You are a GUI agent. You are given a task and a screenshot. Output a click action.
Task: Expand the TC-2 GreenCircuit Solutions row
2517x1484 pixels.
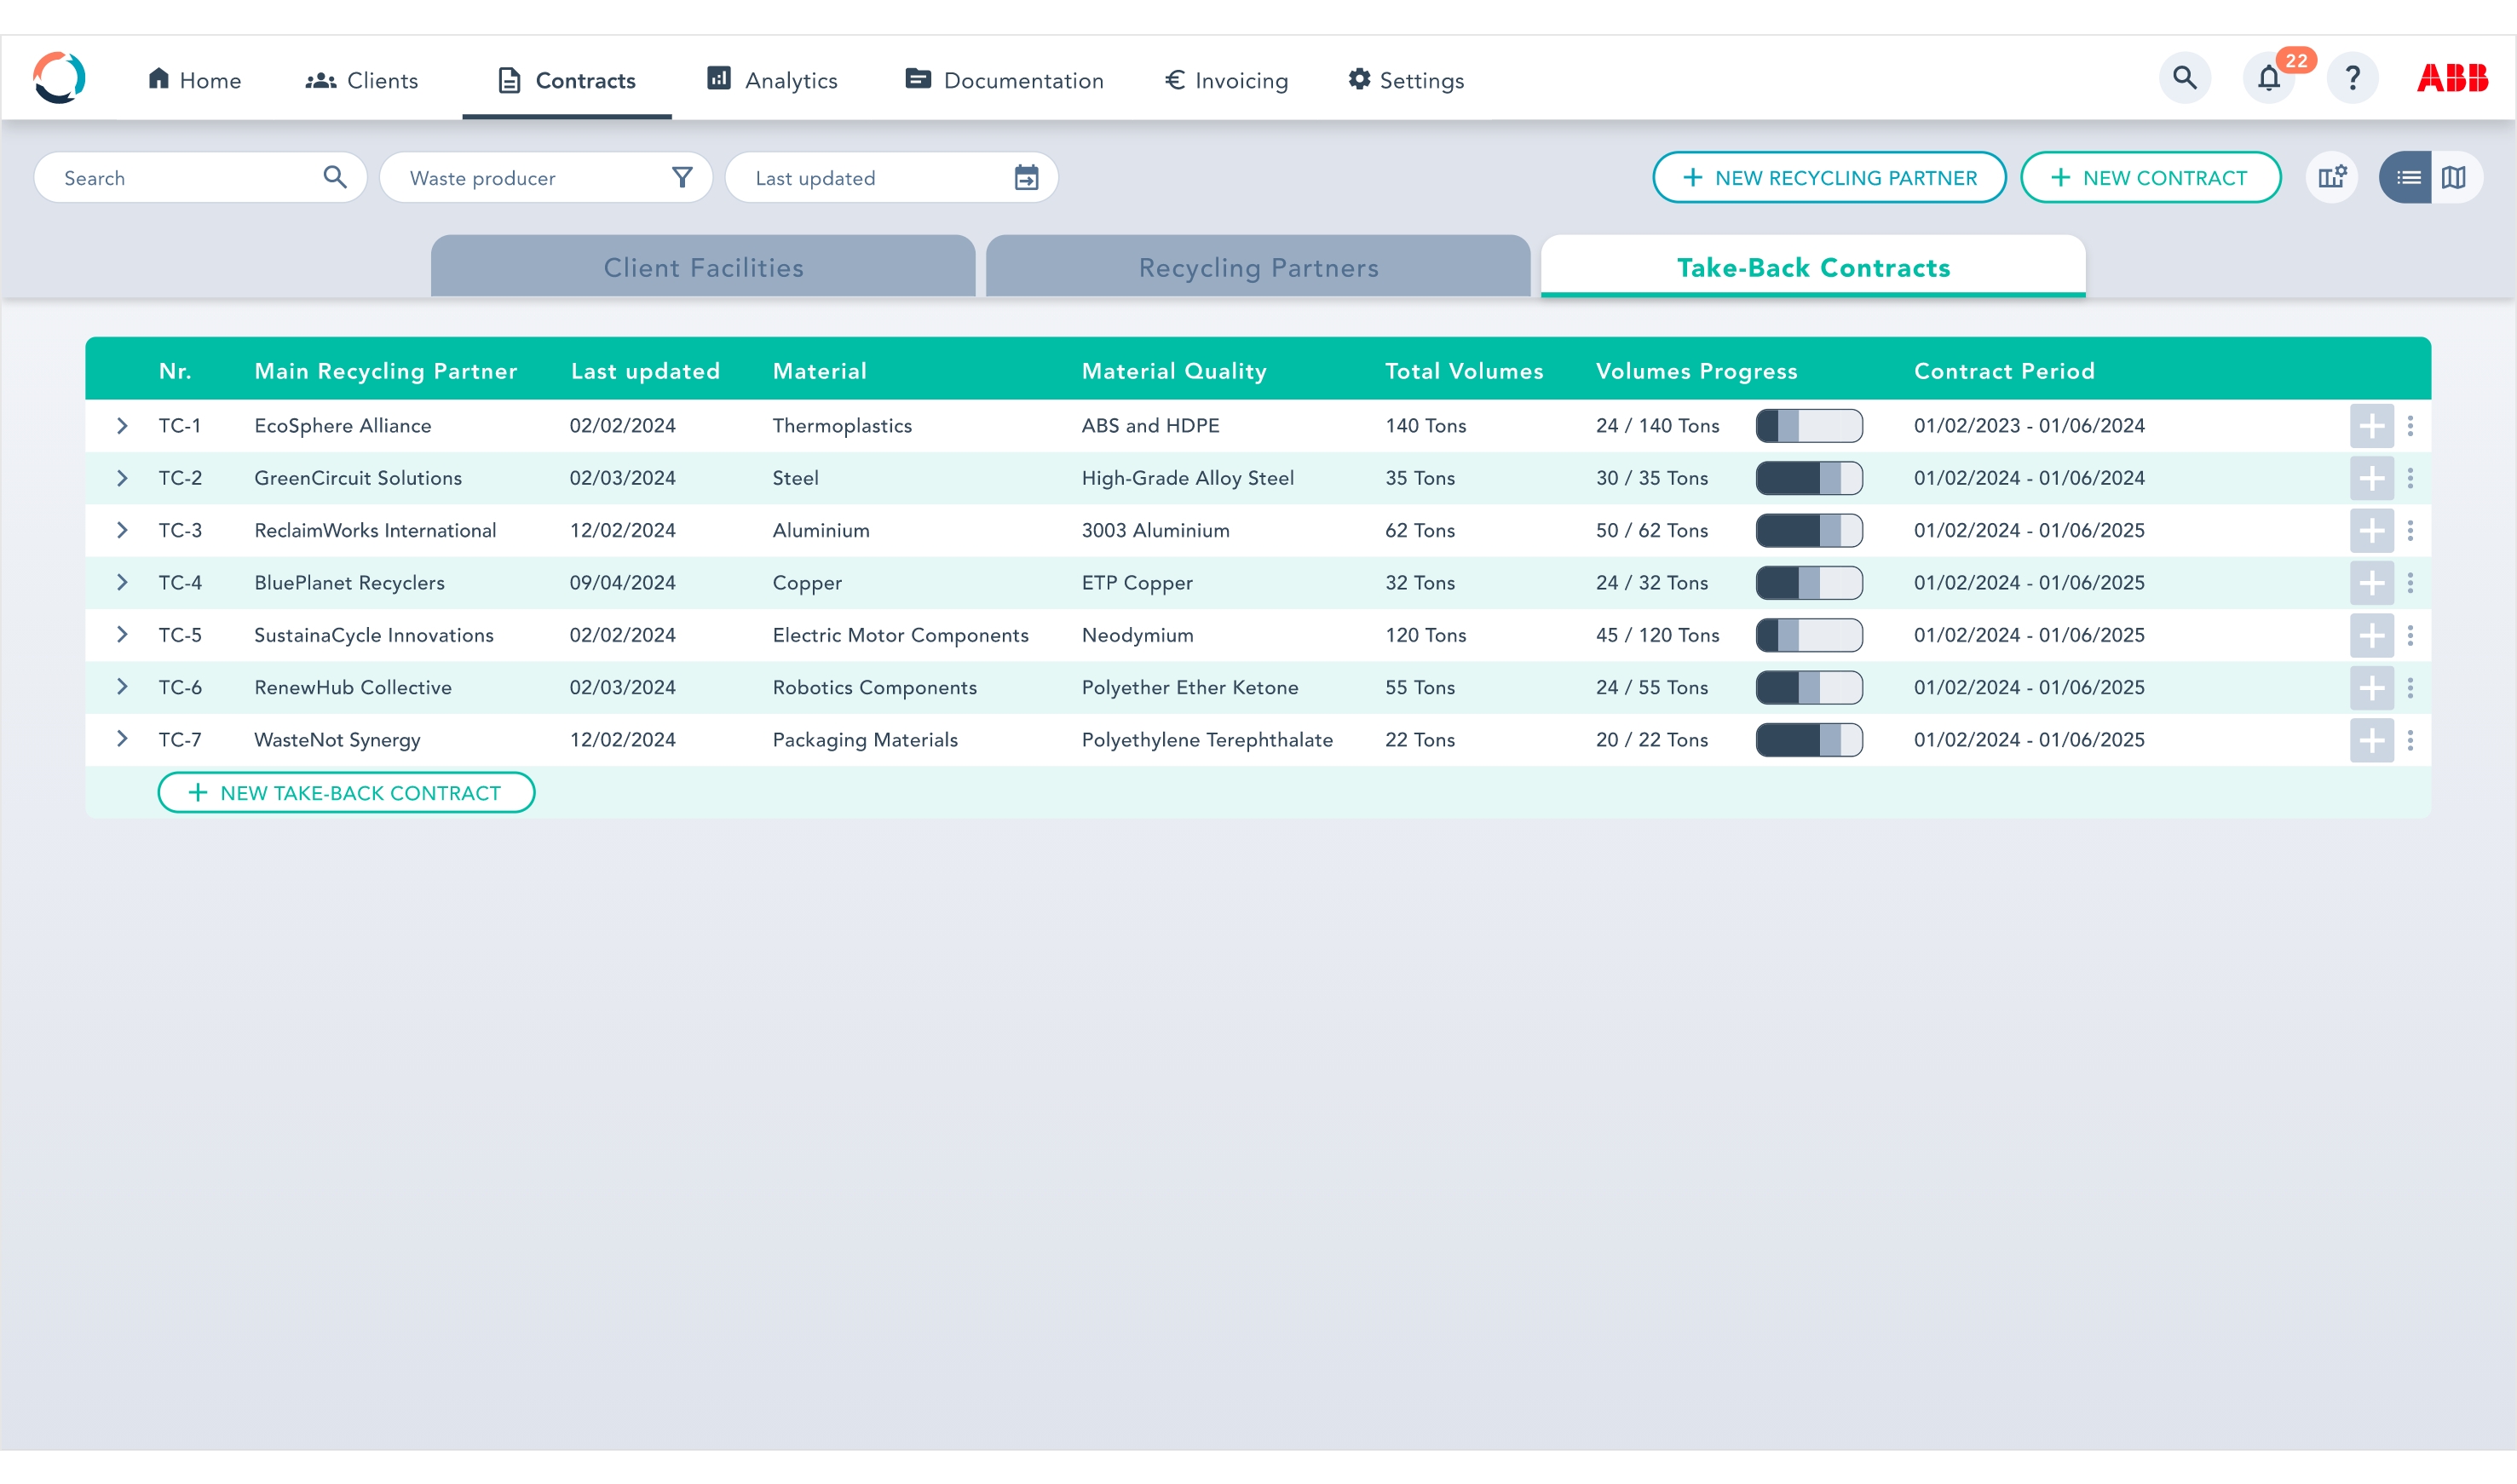[122, 478]
